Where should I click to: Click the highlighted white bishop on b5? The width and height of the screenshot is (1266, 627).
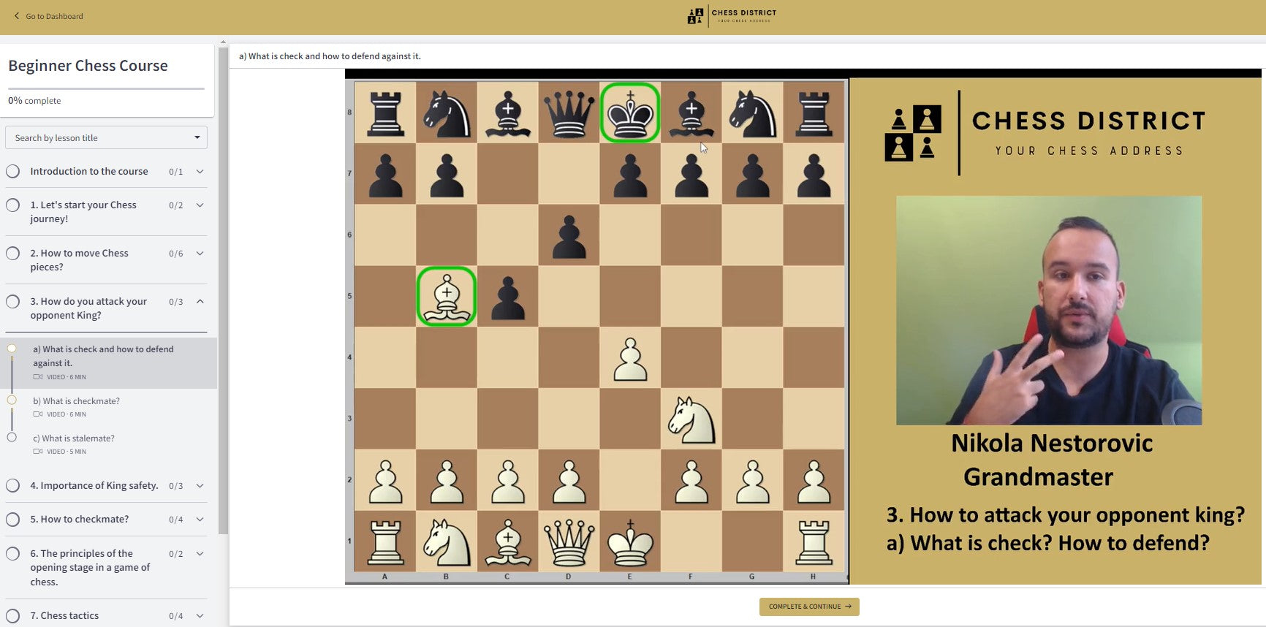447,296
